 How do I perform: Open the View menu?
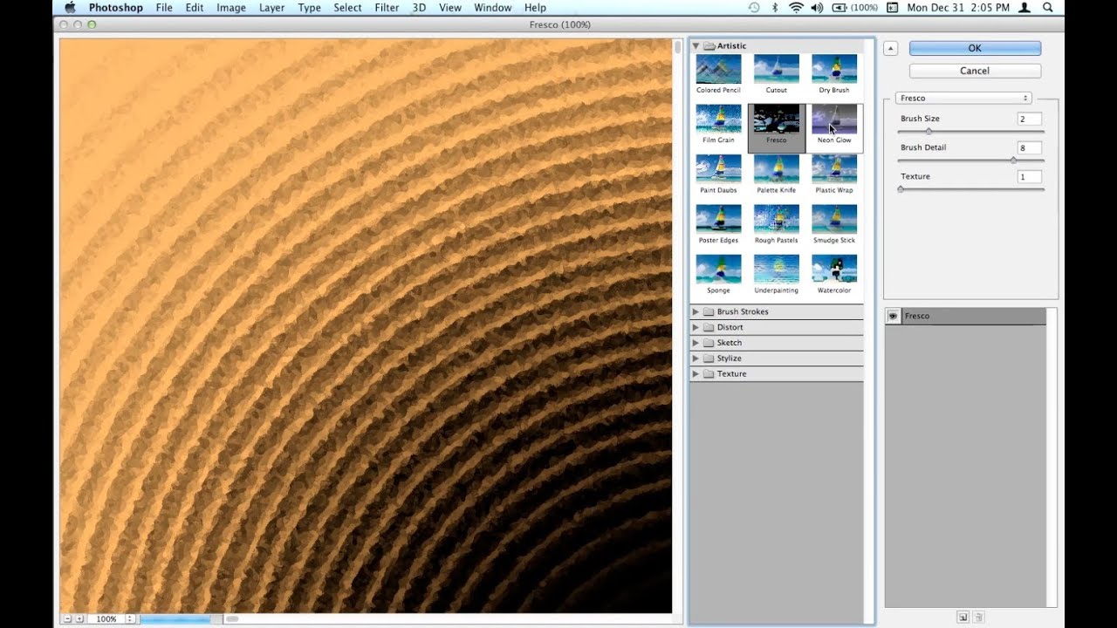click(x=450, y=8)
